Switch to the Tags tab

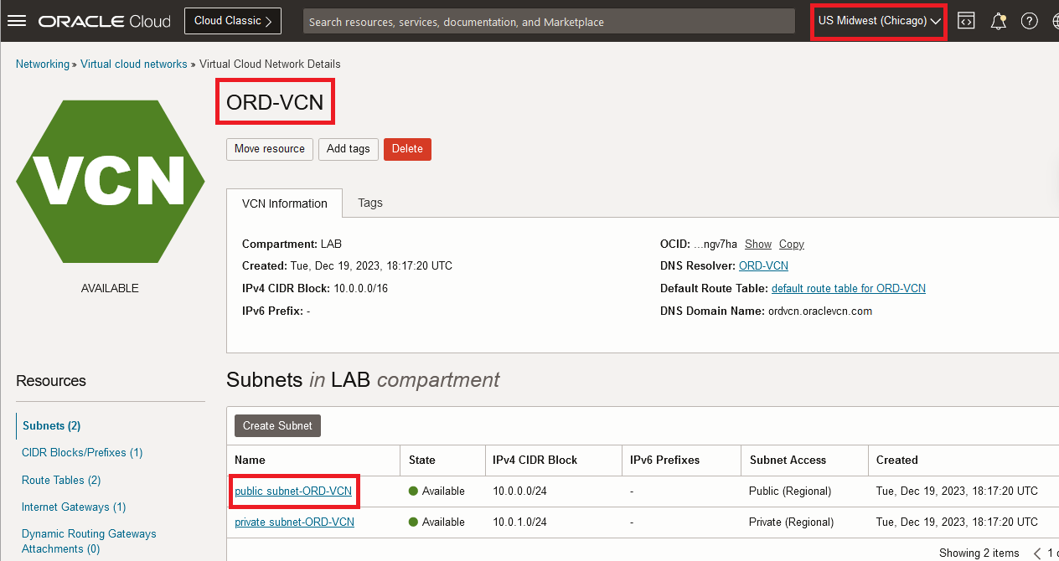(370, 203)
